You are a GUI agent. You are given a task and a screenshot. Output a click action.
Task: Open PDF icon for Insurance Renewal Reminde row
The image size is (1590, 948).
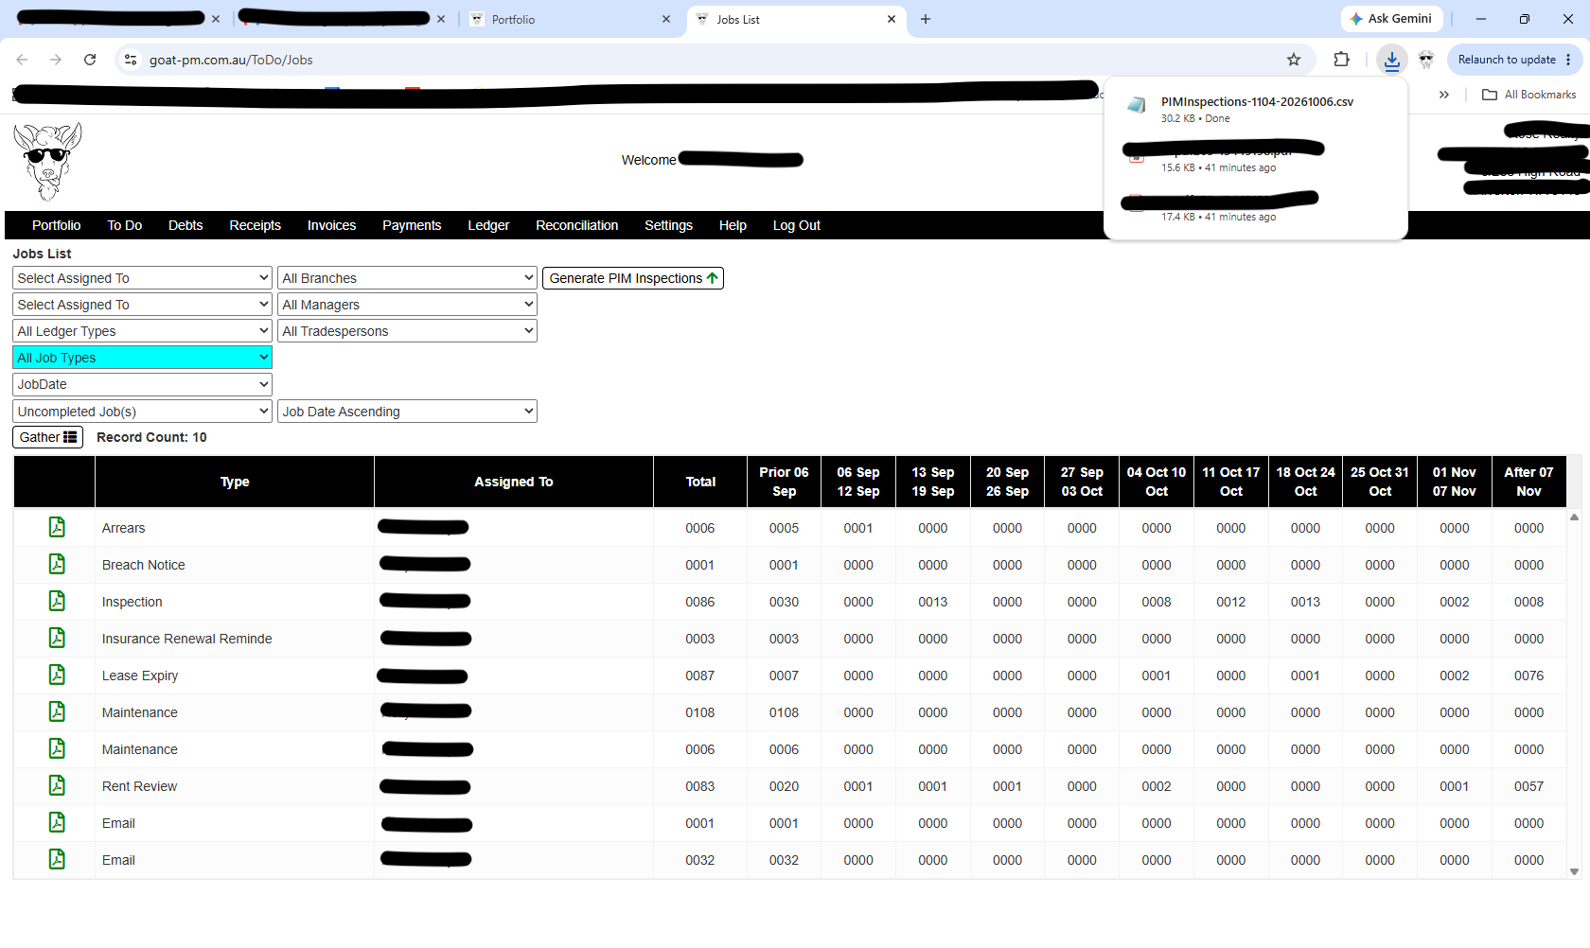pos(57,638)
